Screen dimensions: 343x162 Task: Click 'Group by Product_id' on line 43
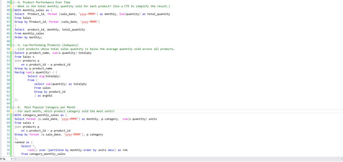[30, 22]
